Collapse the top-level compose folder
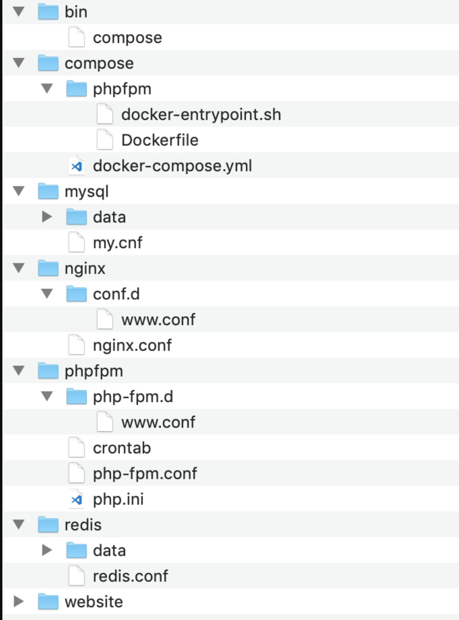Viewport: 459px width, 620px height. tap(19, 63)
